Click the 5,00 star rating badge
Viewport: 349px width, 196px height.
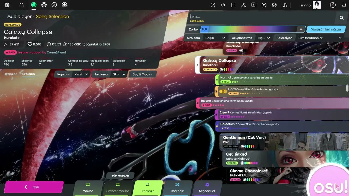(x=10, y=52)
